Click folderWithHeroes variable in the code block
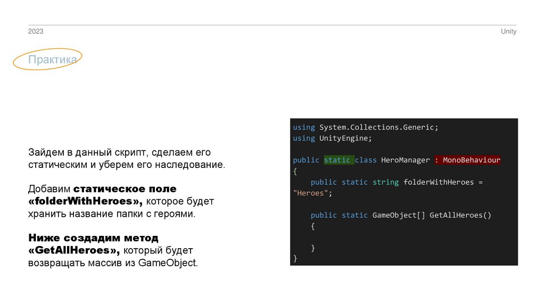The image size is (545, 305). click(438, 182)
